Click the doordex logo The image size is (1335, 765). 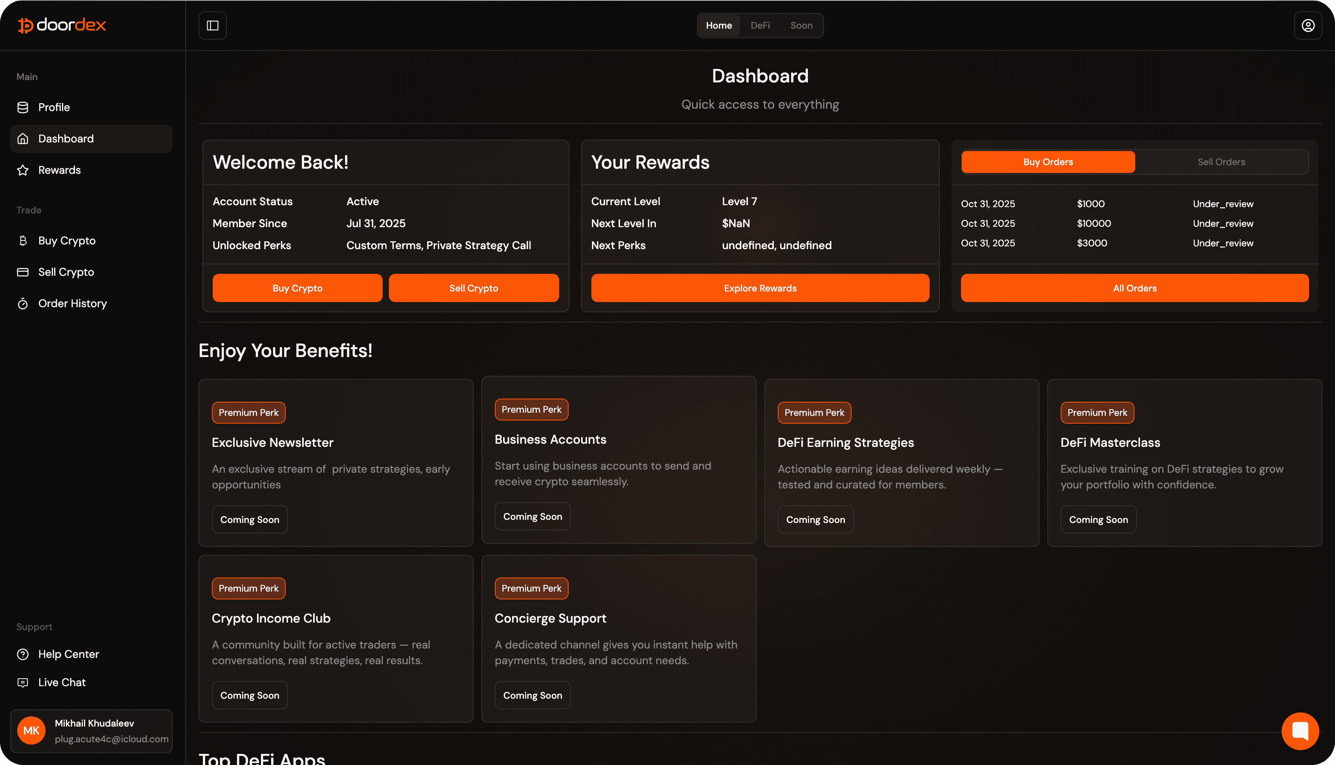[62, 25]
